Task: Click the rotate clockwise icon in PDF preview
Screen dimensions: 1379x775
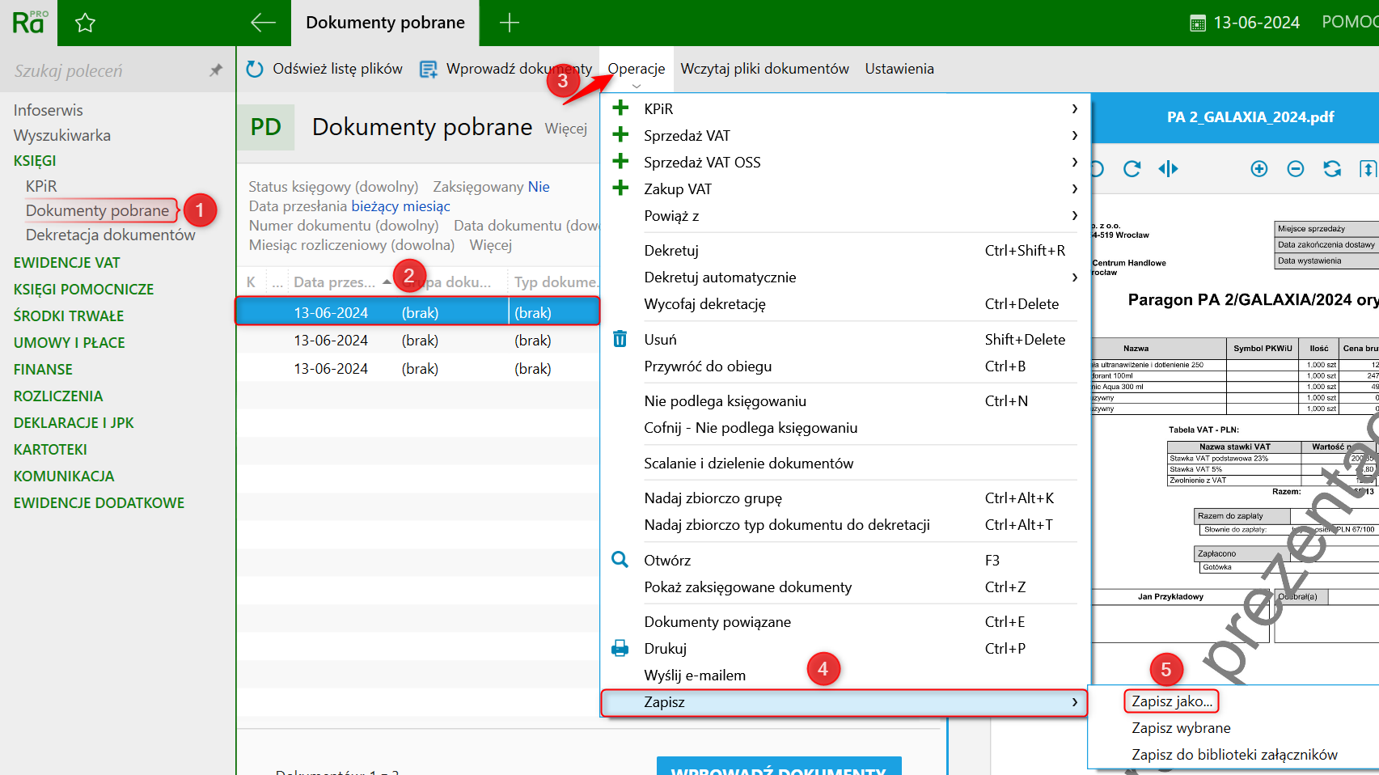Action: (x=1132, y=168)
